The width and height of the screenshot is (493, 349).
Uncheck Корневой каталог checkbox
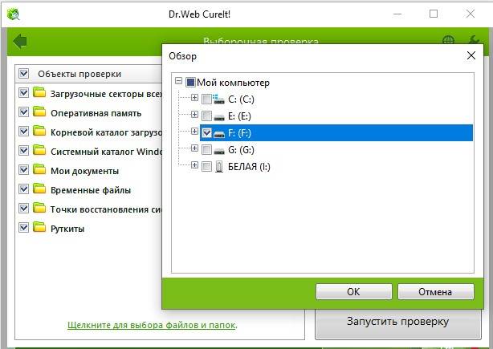click(x=24, y=131)
